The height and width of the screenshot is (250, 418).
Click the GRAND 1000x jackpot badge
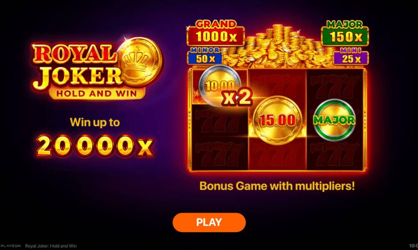216,32
